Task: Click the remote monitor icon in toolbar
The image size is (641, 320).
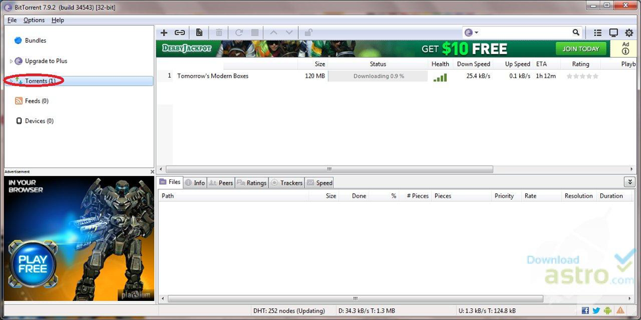Action: (x=613, y=33)
